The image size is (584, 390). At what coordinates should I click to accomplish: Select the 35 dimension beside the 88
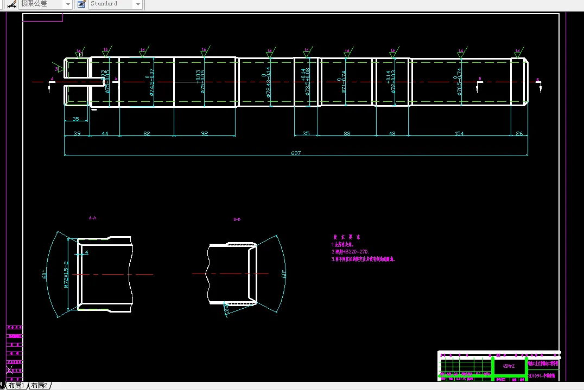point(306,133)
